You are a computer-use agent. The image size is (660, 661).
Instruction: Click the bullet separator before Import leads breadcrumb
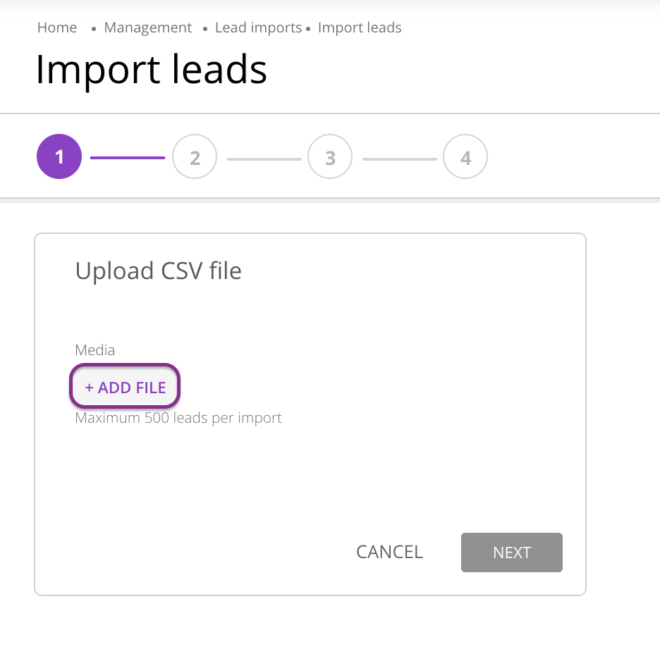click(x=309, y=29)
